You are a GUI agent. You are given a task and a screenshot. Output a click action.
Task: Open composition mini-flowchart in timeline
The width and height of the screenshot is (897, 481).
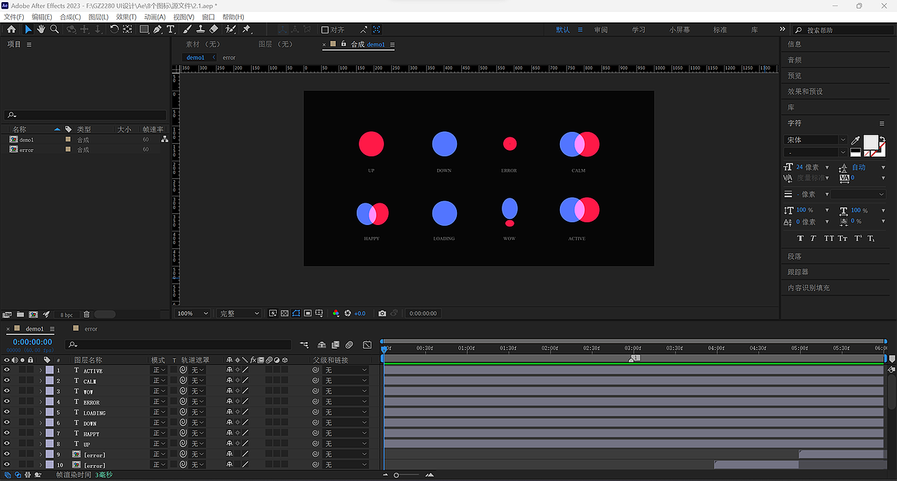(303, 345)
